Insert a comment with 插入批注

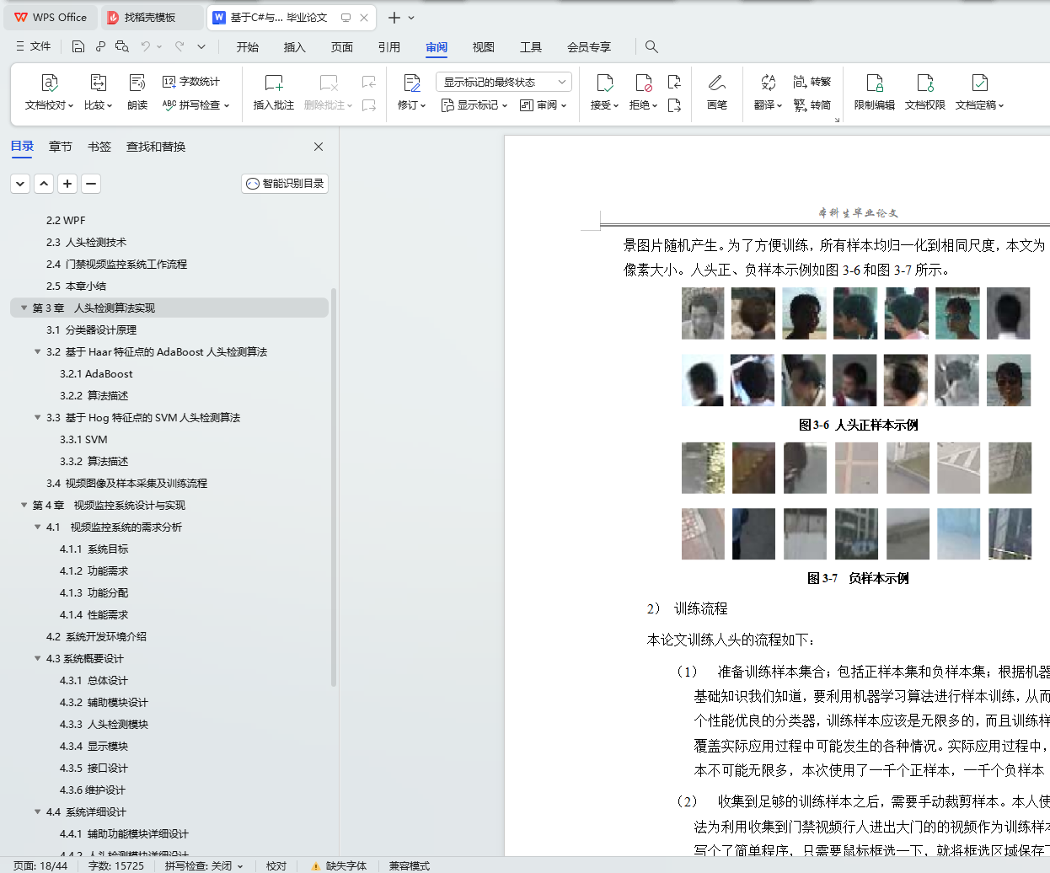(273, 91)
